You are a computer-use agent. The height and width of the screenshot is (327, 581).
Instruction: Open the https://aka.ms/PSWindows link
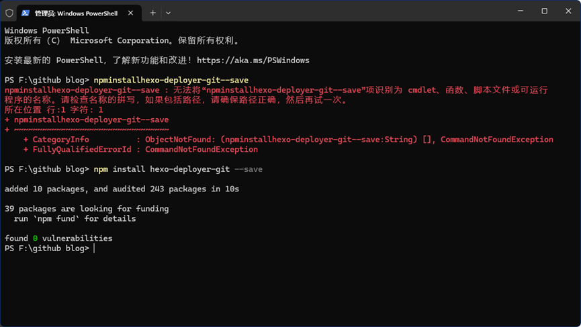[x=253, y=60]
